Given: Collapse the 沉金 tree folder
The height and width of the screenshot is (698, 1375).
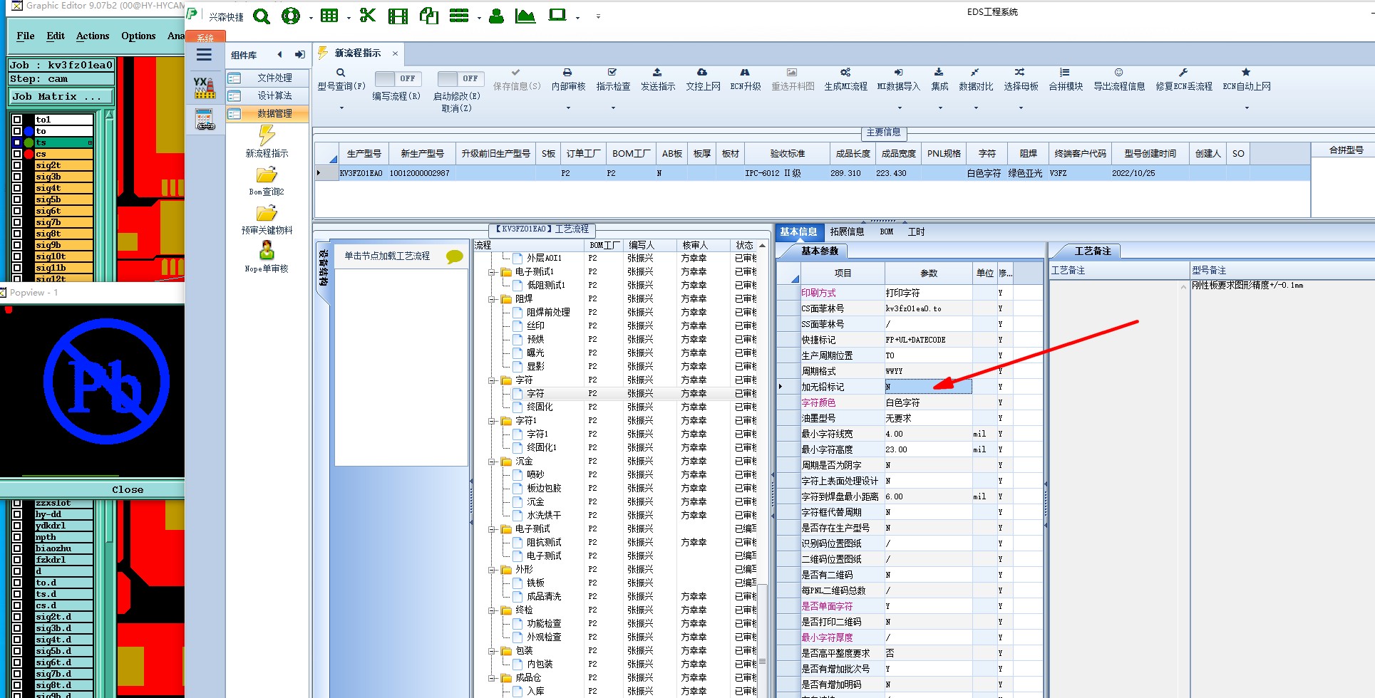Looking at the screenshot, I should pyautogui.click(x=491, y=462).
